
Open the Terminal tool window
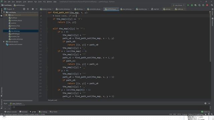click(x=23, y=112)
